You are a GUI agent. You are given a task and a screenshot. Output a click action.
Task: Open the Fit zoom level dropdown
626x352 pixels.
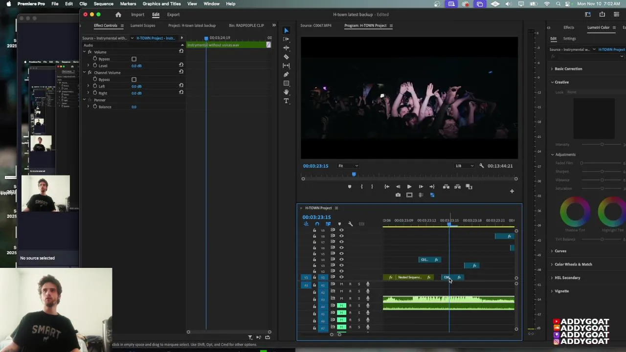click(348, 166)
